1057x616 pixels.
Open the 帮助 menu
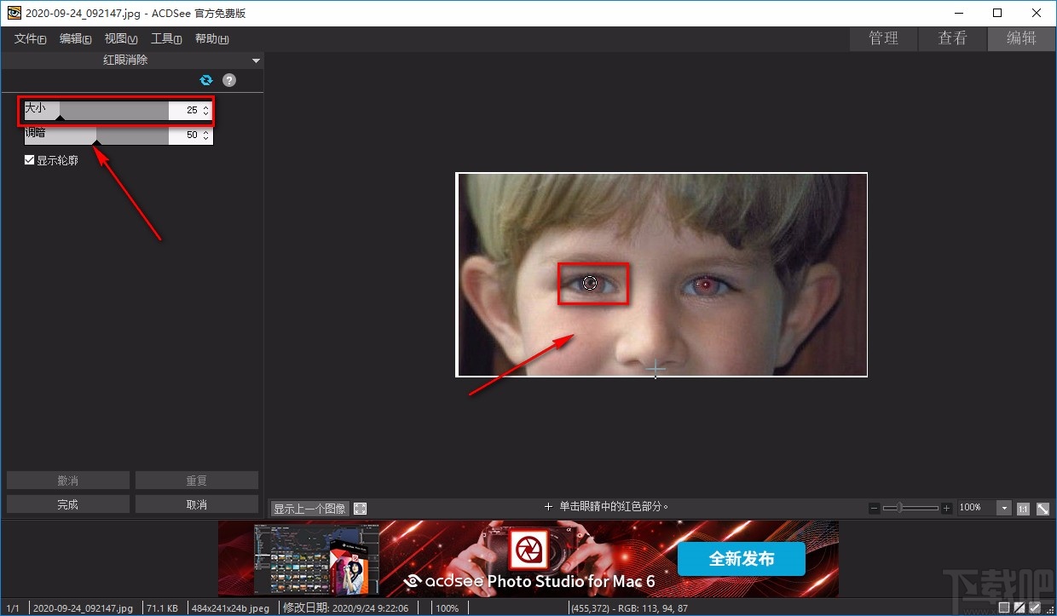click(x=211, y=39)
